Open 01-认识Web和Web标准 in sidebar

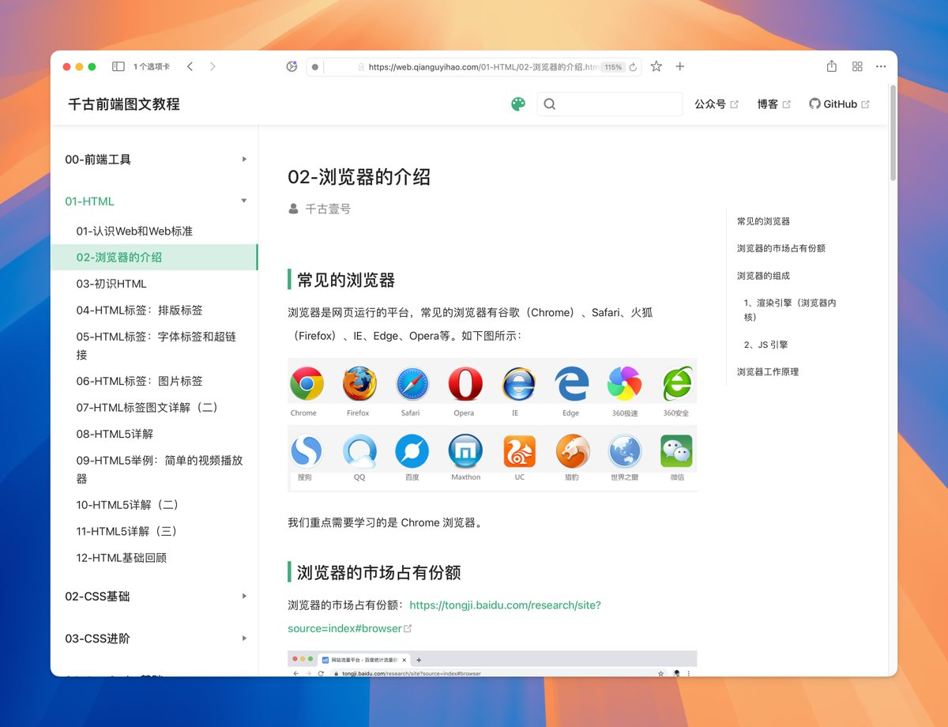(134, 232)
